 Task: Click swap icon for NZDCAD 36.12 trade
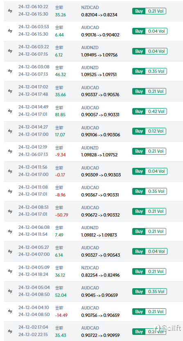[x=10, y=271]
